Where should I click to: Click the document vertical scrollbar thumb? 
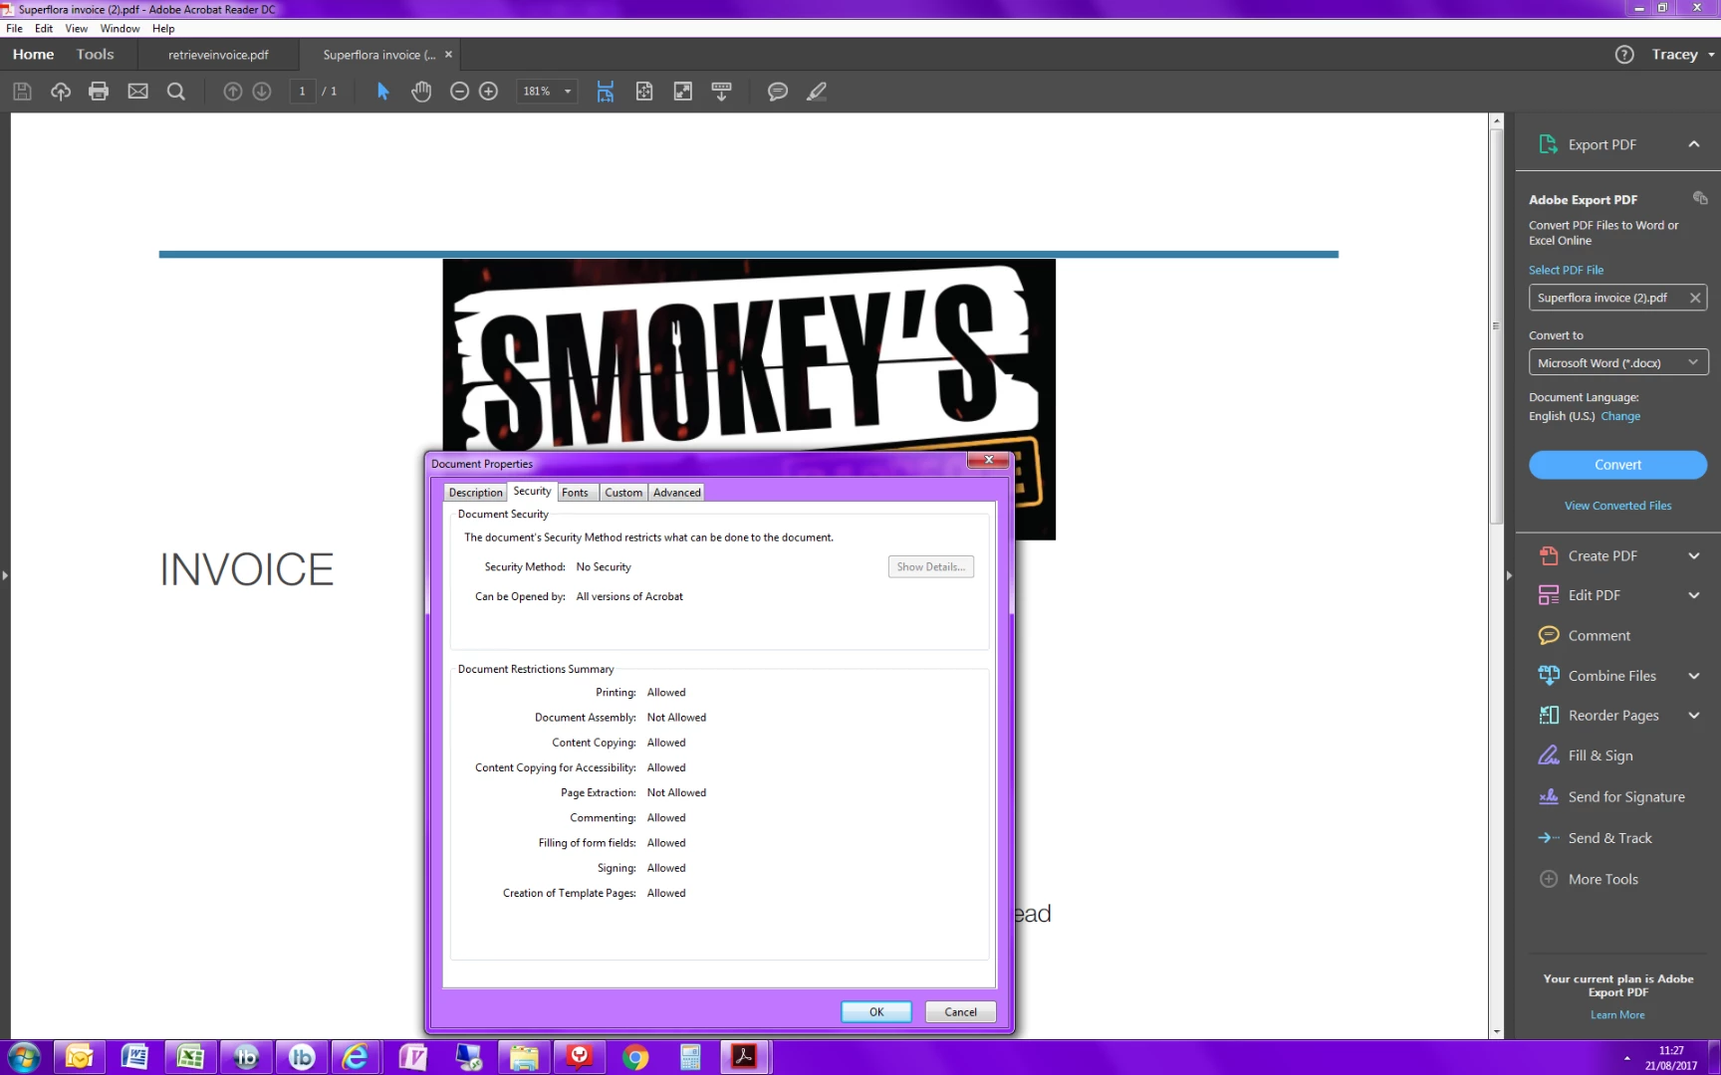coord(1496,325)
